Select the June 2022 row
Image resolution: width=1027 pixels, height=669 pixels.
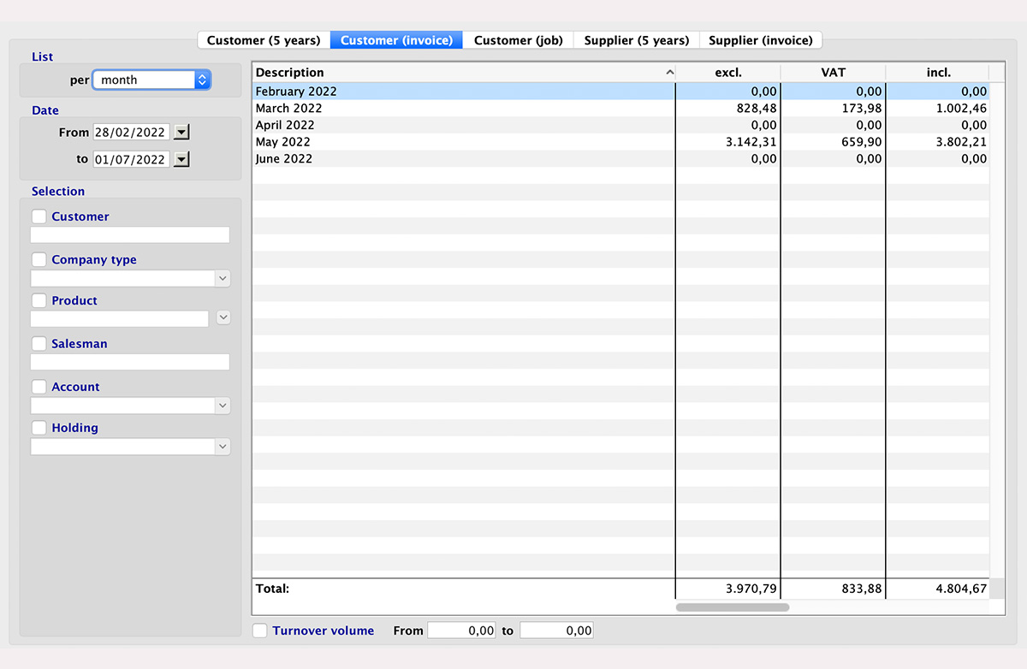[x=620, y=159]
